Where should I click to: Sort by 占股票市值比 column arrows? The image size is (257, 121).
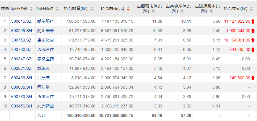pyautogui.click(x=153, y=11)
